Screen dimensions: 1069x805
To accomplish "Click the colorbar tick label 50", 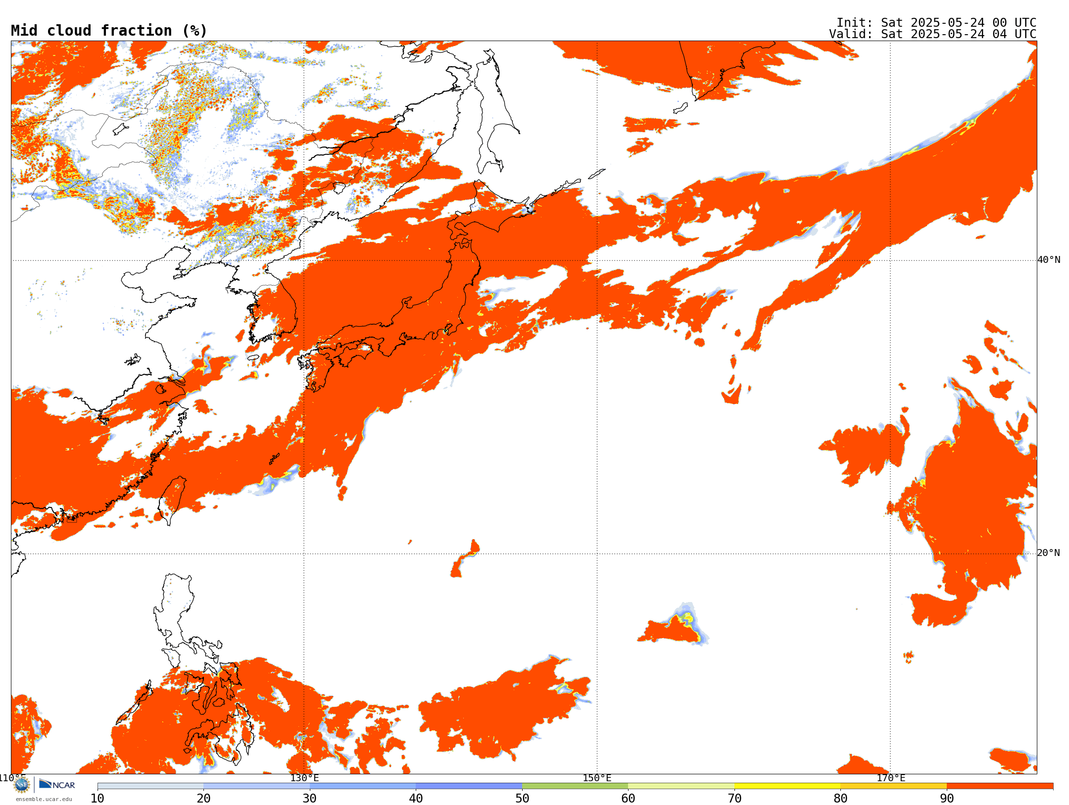I will [522, 799].
